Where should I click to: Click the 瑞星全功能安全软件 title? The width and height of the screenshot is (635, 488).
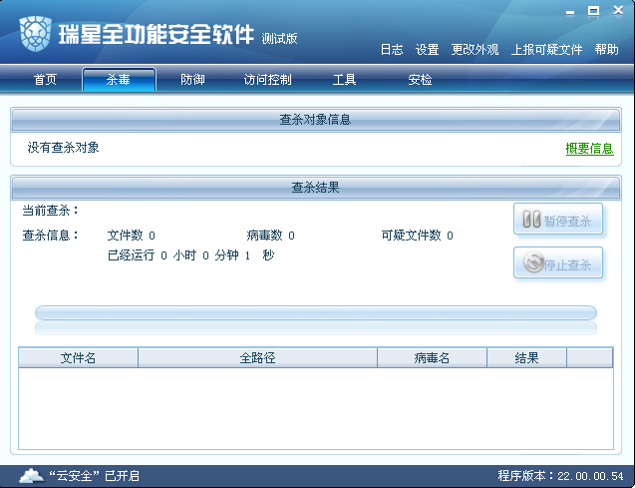[157, 34]
